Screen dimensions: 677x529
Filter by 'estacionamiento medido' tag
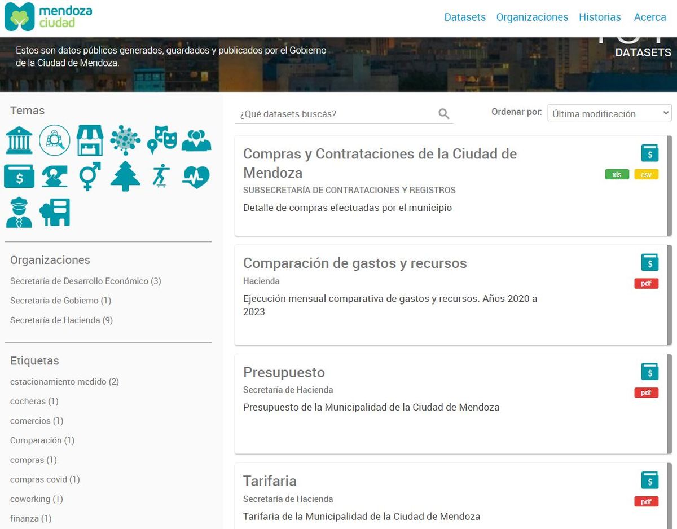click(x=64, y=382)
